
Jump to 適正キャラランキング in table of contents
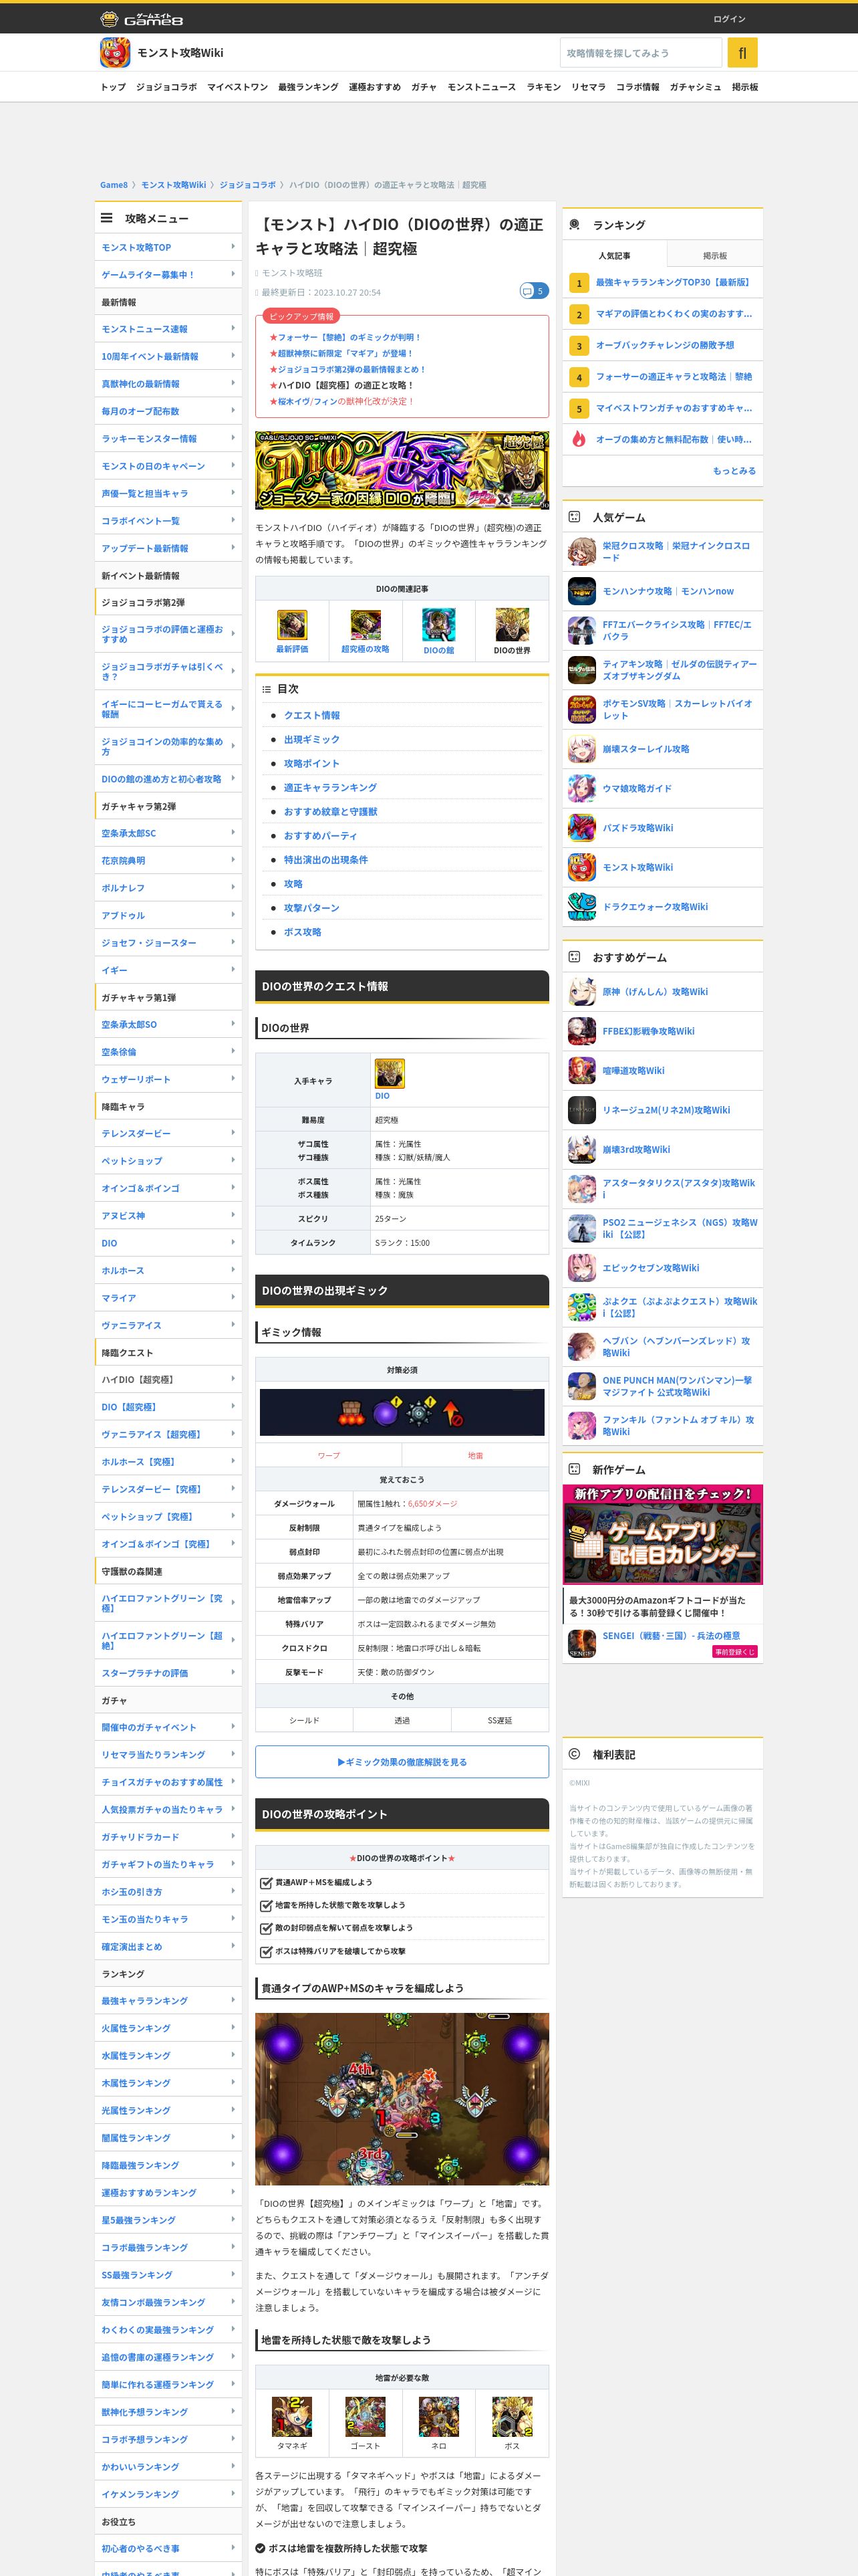coord(329,788)
